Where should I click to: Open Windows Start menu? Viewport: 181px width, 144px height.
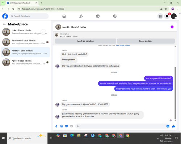tap(3, 138)
